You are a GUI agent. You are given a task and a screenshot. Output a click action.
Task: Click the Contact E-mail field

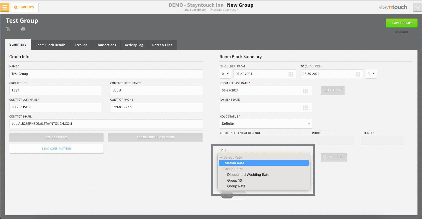click(x=106, y=124)
